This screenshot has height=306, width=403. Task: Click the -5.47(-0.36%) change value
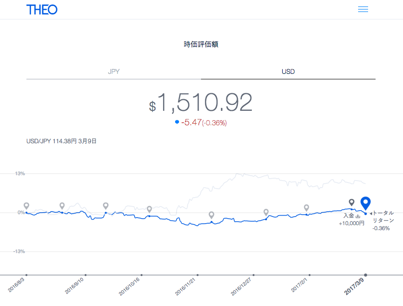tap(204, 122)
